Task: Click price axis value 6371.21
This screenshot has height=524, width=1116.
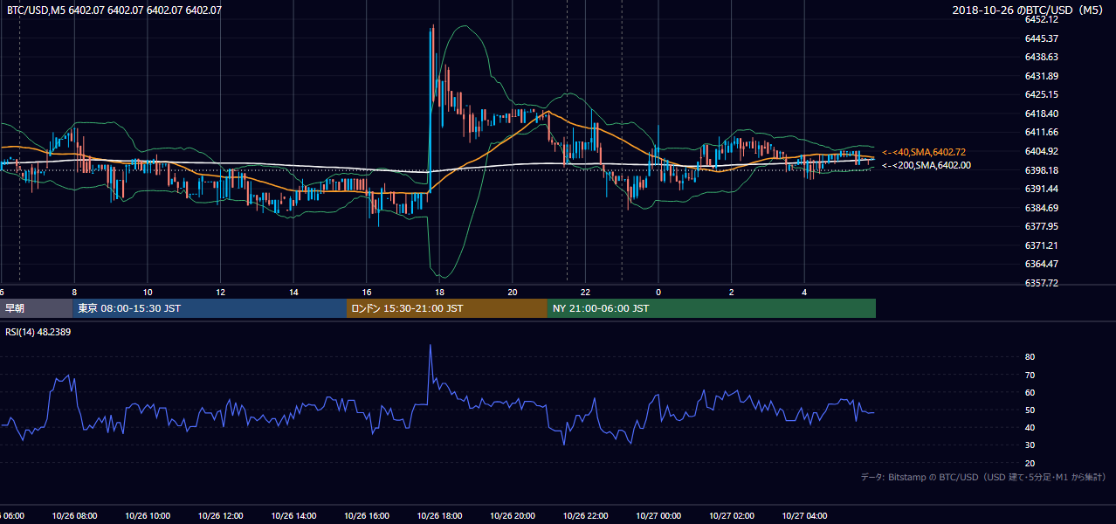Action: [1042, 245]
